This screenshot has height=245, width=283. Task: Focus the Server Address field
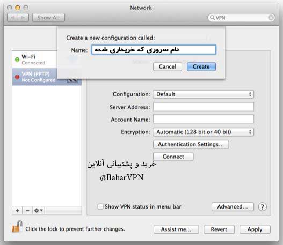click(x=204, y=107)
